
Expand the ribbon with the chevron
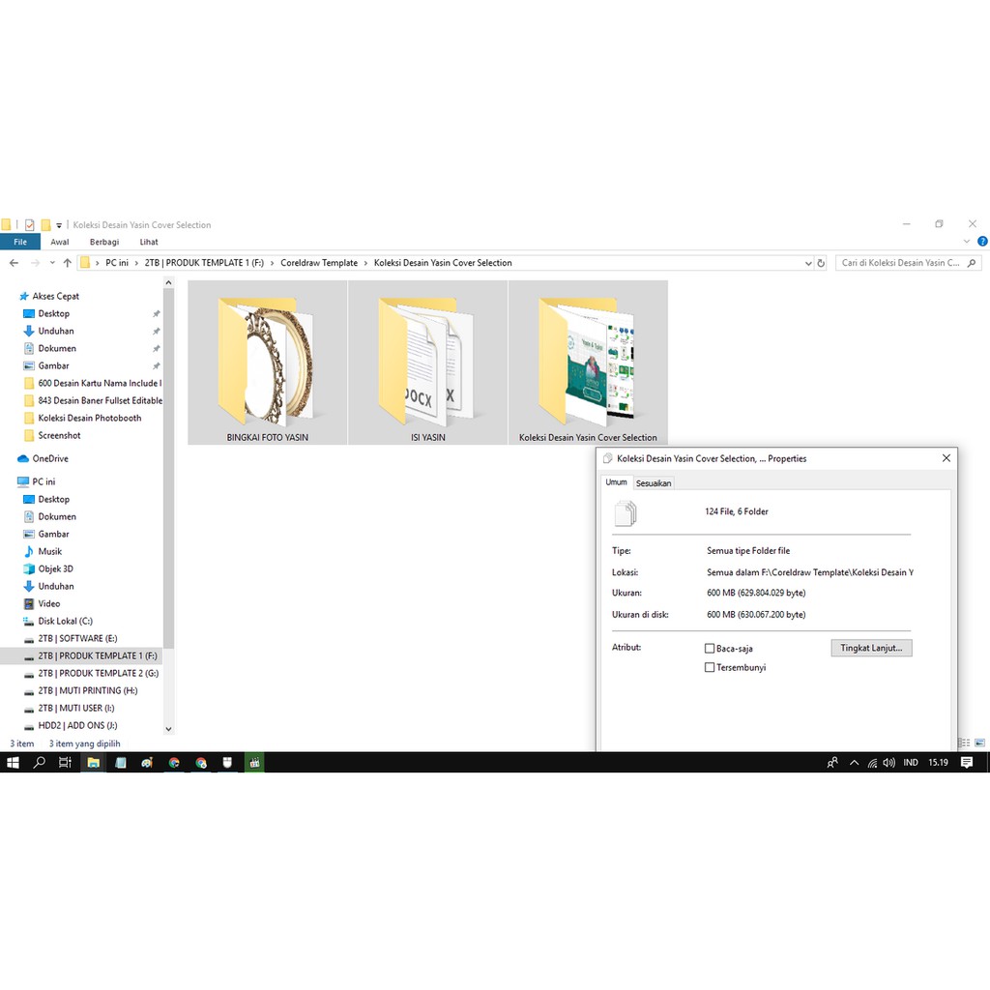(x=969, y=242)
